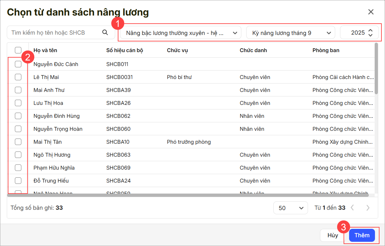Viewport: 385px width, 246px height.
Task: Toggle the select-all header checkbox
Action: (x=18, y=50)
